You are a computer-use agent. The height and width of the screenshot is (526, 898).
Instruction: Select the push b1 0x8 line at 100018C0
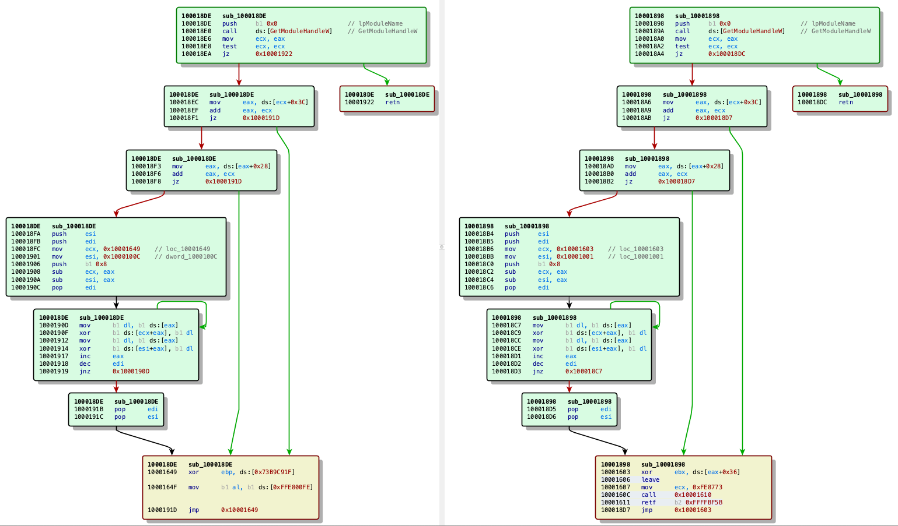click(512, 264)
